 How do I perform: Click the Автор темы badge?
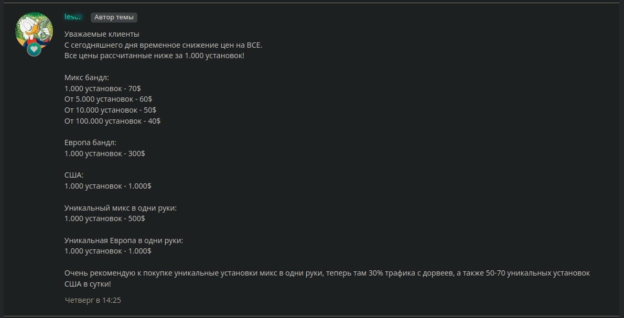point(114,17)
